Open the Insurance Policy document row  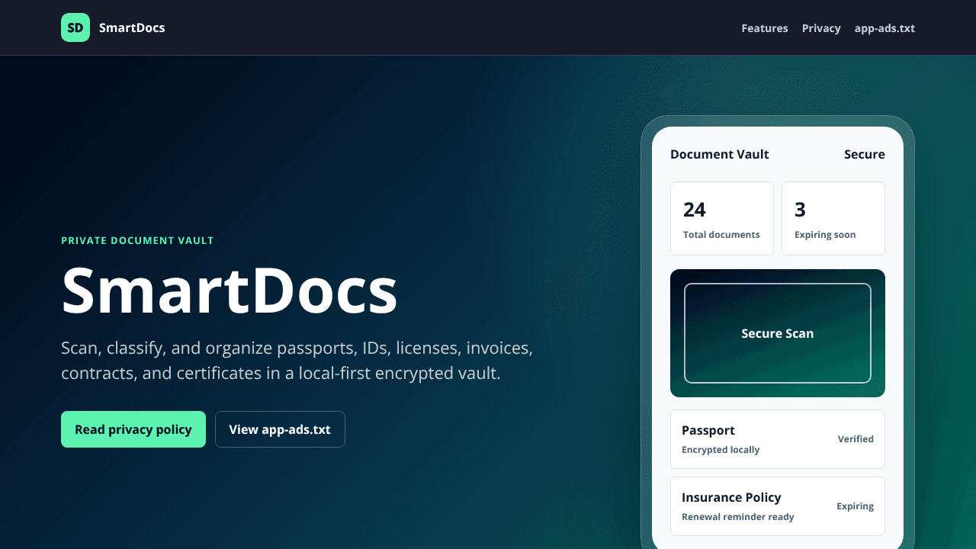point(778,506)
